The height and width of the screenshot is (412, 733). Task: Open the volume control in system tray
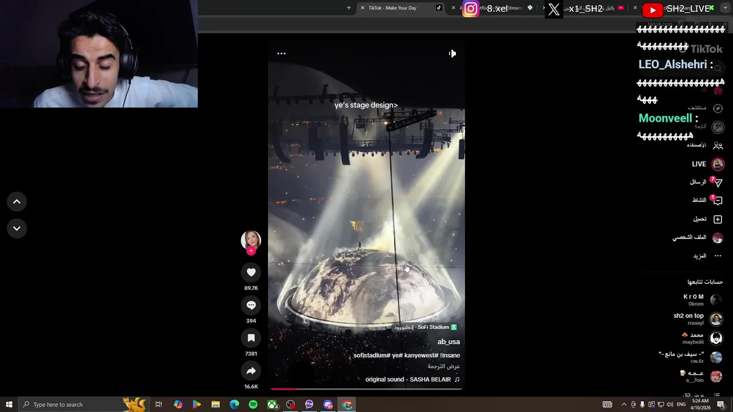[669, 405]
